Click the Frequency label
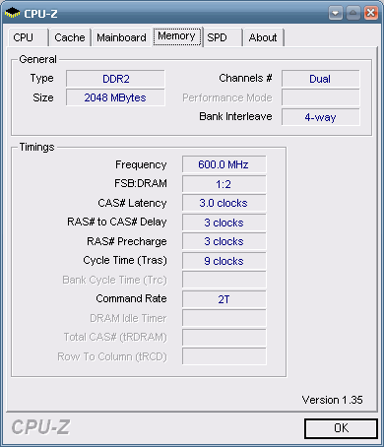This screenshot has width=384, height=447. (141, 164)
